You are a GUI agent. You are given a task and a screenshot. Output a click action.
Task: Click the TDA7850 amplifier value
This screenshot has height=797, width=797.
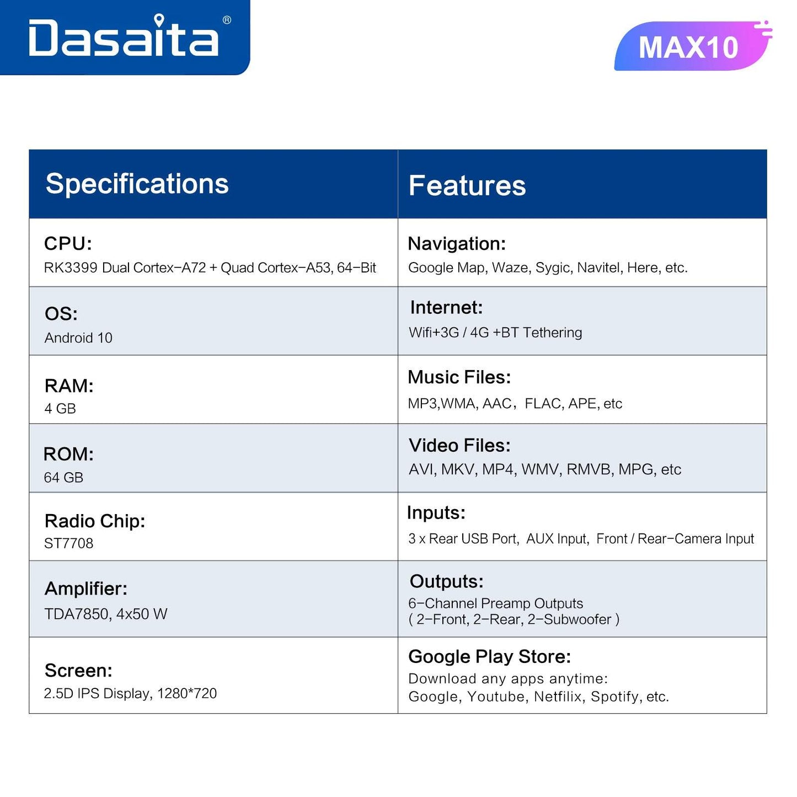coord(105,614)
